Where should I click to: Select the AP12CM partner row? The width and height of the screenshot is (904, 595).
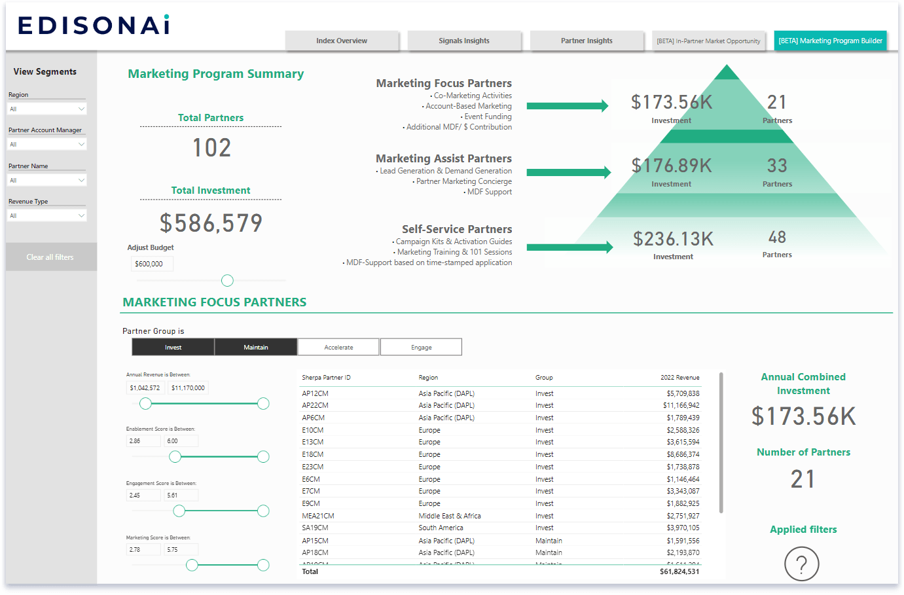500,393
